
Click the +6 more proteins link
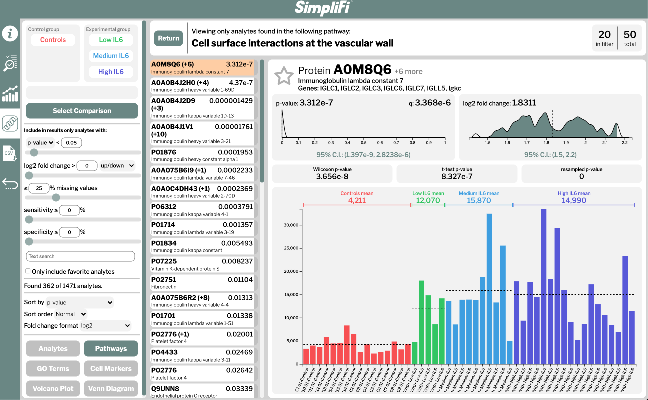[408, 71]
